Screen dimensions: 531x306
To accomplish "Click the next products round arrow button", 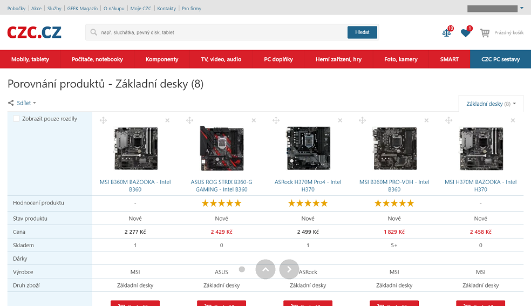I will [x=289, y=269].
